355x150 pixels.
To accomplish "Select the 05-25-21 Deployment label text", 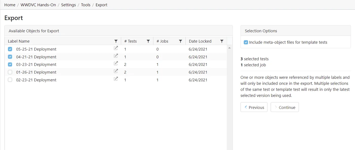I will click(x=36, y=49).
